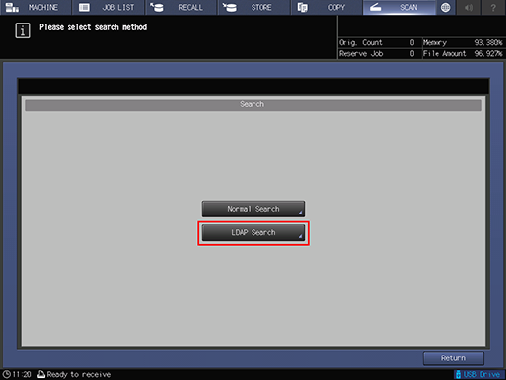
Task: Choose LDAP Search
Action: coord(253,232)
